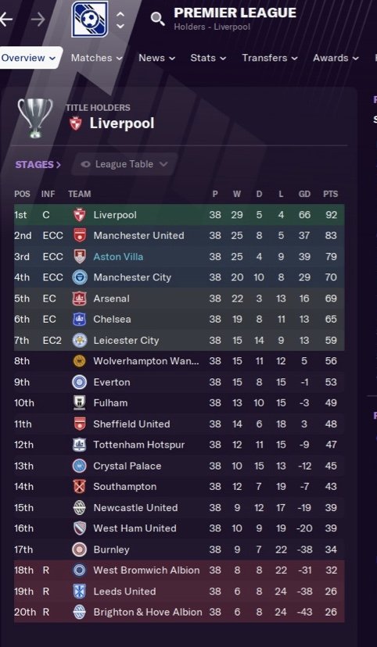Image resolution: width=377 pixels, height=647 pixels.
Task: Toggle the eye icon in League Table selector
Action: tap(85, 164)
